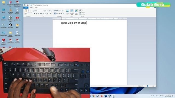Screen dimensions: 175x98
Task: Expand the Picture options arrow
Action: (68, 14)
